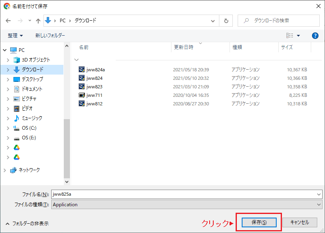
Task: Refresh the ダウンロード folder view
Action: pyautogui.click(x=226, y=21)
